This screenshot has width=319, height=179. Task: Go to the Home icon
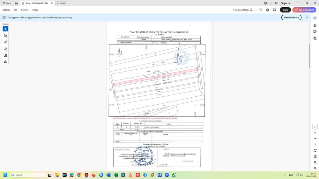tap(17, 3)
